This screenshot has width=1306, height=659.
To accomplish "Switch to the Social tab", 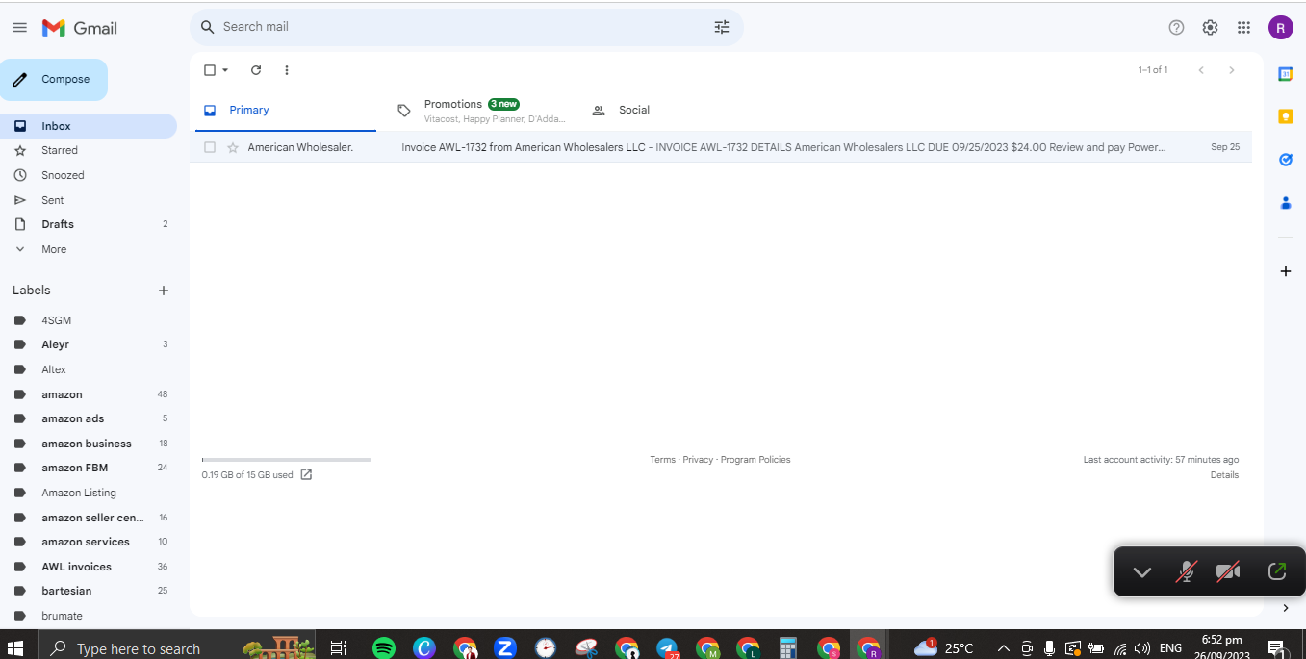I will pyautogui.click(x=622, y=110).
